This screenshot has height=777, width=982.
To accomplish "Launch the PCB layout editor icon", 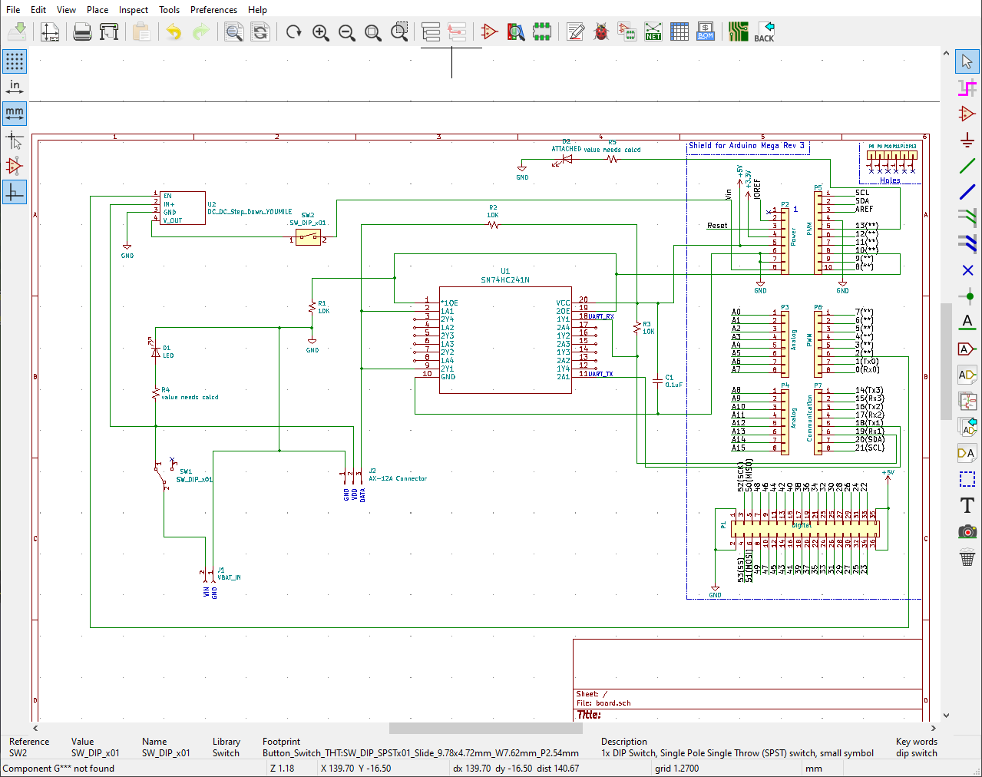I will tap(739, 31).
